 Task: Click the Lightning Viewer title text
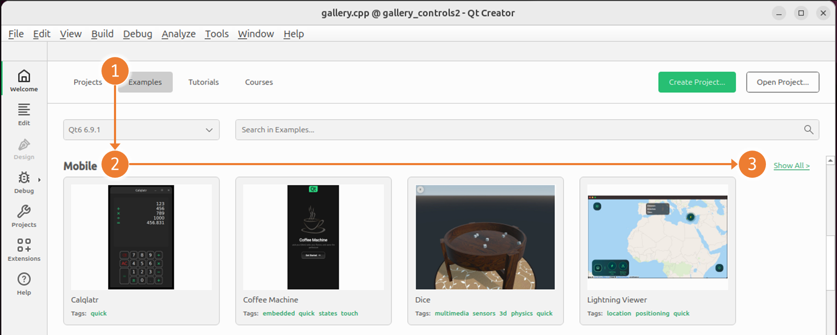(x=617, y=300)
